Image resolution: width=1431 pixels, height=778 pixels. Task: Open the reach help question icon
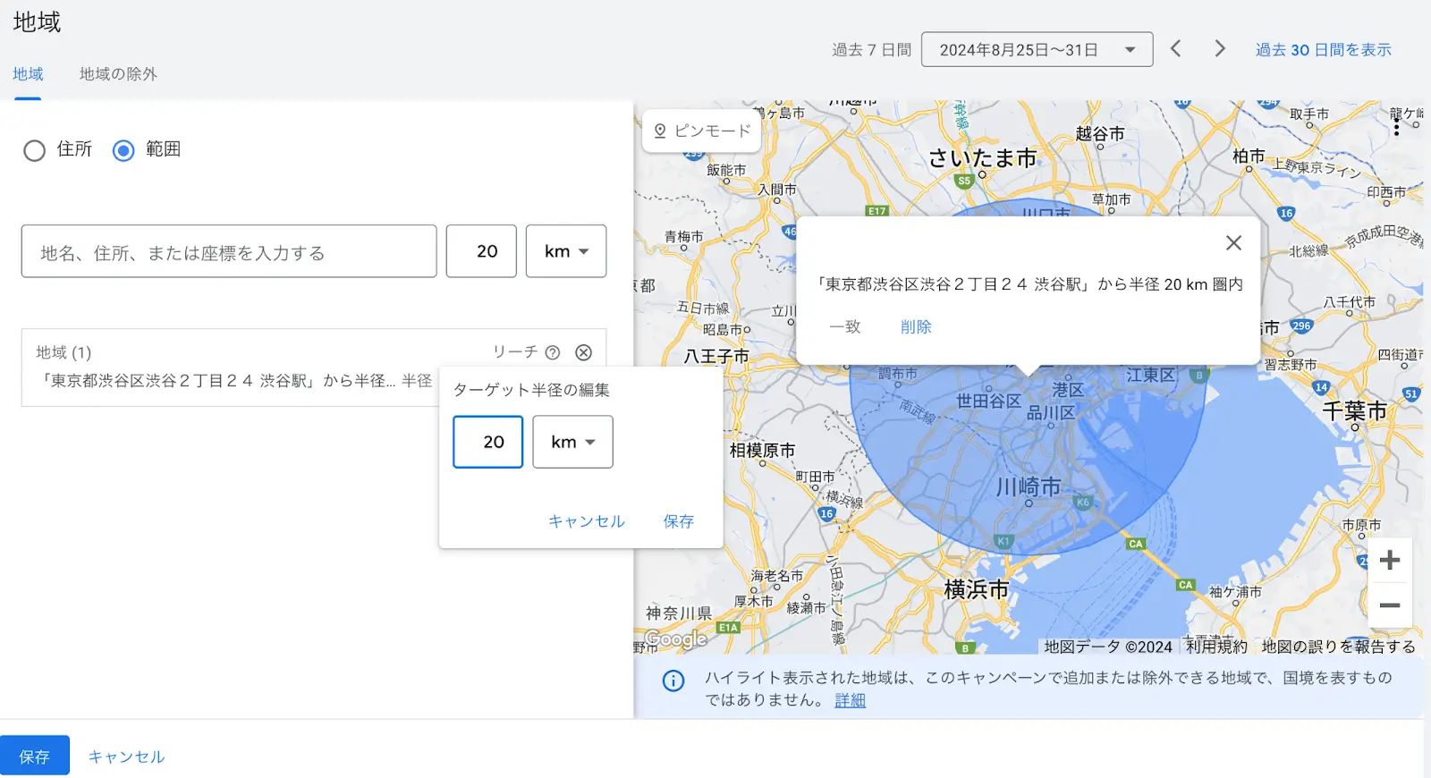553,352
